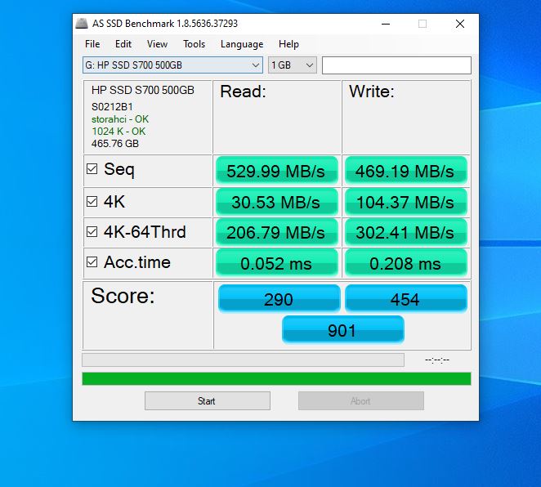541x487 pixels.
Task: Open the Help menu
Action: tap(288, 44)
